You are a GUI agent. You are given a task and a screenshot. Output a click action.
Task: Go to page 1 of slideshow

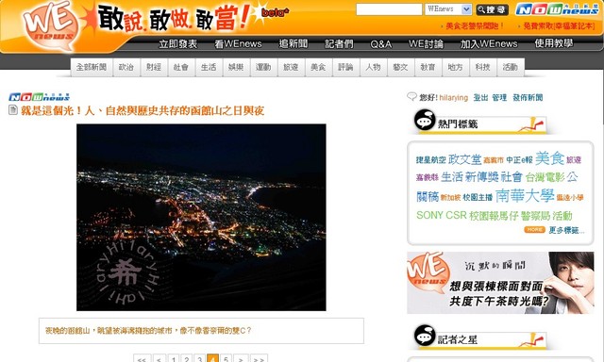(x=174, y=358)
